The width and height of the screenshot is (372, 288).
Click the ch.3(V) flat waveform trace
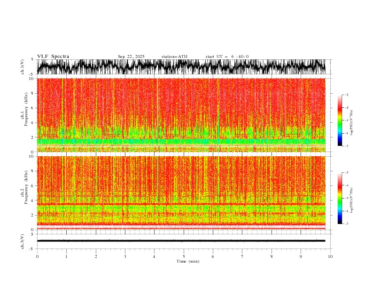(x=181, y=241)
